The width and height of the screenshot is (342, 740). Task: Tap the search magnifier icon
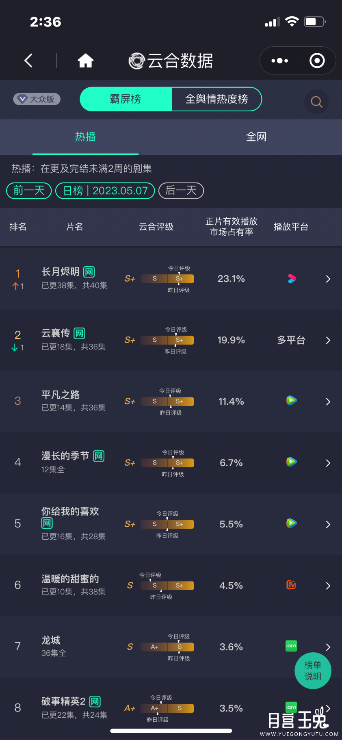(x=316, y=102)
